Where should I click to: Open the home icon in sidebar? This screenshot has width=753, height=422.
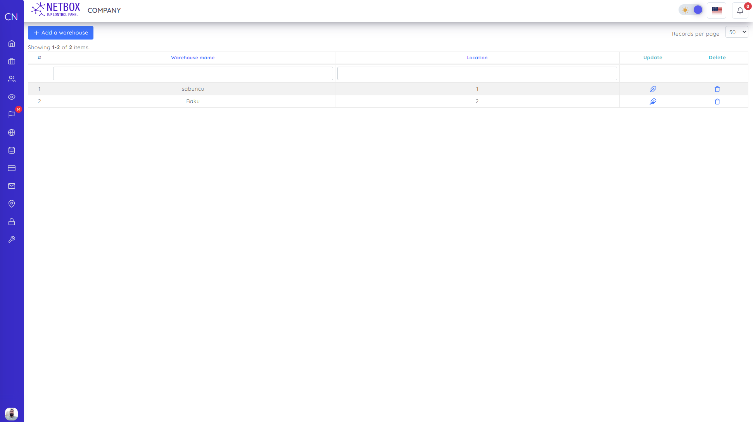pos(12,43)
